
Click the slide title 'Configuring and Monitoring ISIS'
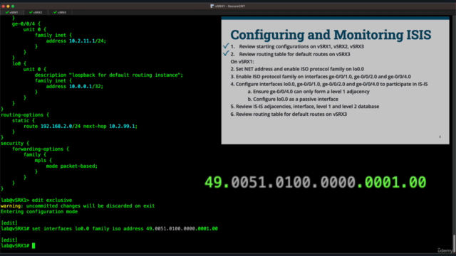tap(331, 35)
